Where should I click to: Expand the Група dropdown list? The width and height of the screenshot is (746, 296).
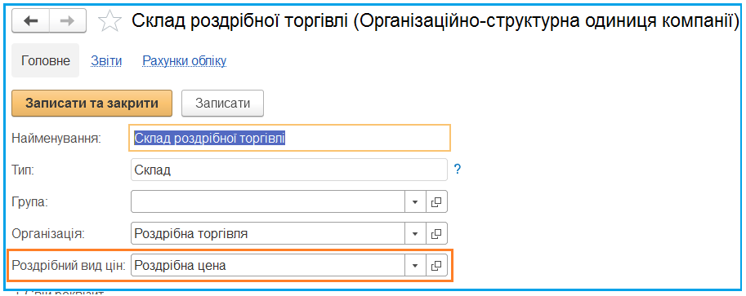tap(415, 202)
